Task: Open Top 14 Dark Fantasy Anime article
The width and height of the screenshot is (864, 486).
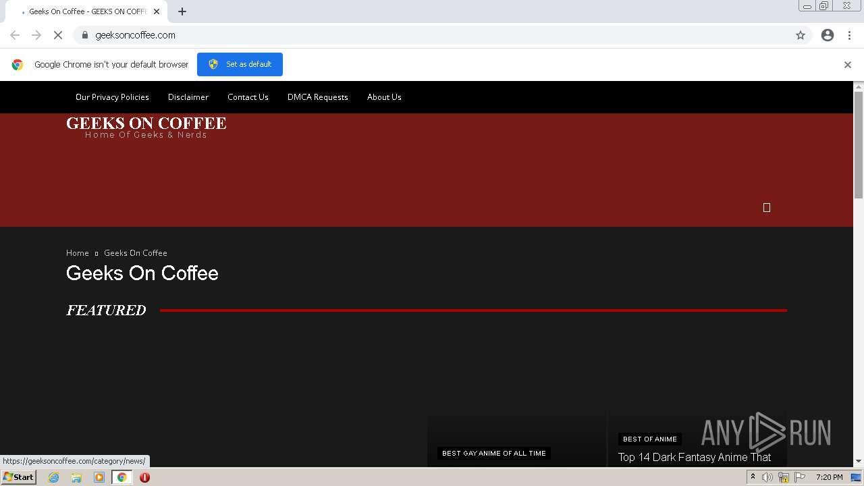Action: pos(695,458)
